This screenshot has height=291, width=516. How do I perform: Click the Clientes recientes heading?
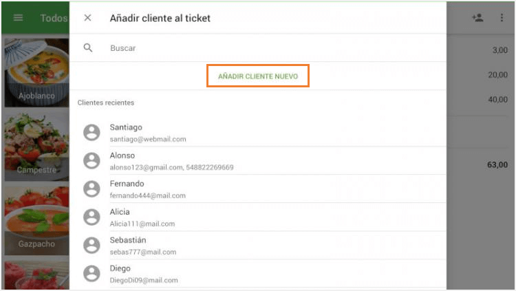pos(106,103)
